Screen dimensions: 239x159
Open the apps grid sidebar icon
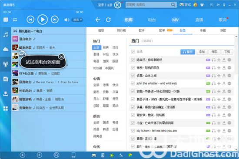pyautogui.click(x=6, y=108)
